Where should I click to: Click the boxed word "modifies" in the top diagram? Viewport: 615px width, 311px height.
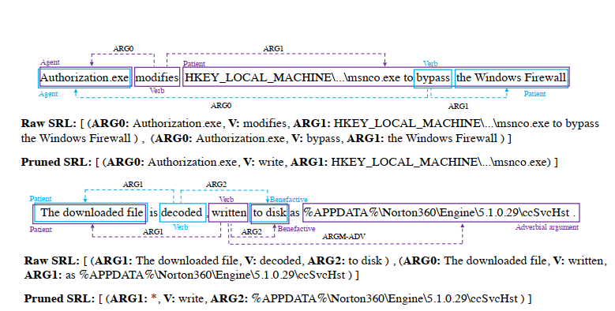157,77
